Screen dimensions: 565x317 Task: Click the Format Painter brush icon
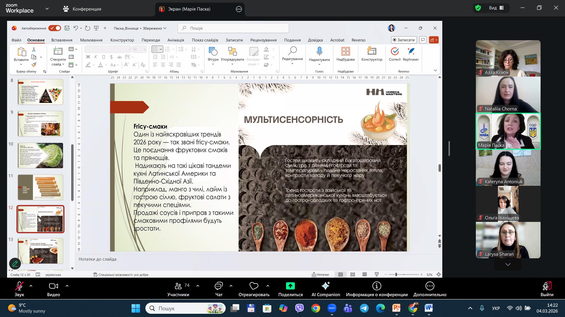pyautogui.click(x=34, y=65)
